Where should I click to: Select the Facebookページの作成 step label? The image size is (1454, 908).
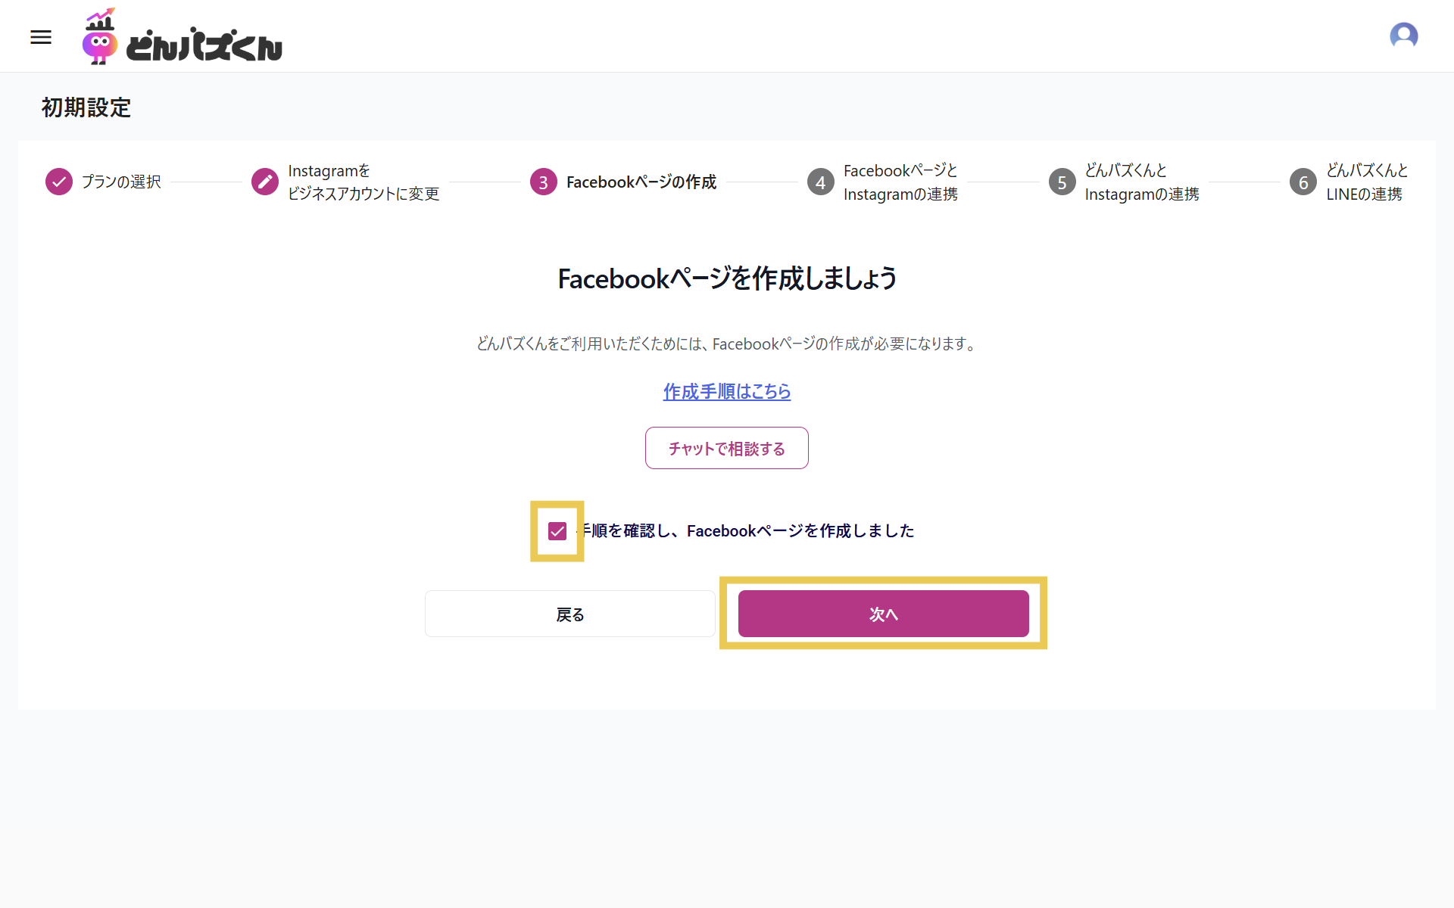click(x=641, y=182)
